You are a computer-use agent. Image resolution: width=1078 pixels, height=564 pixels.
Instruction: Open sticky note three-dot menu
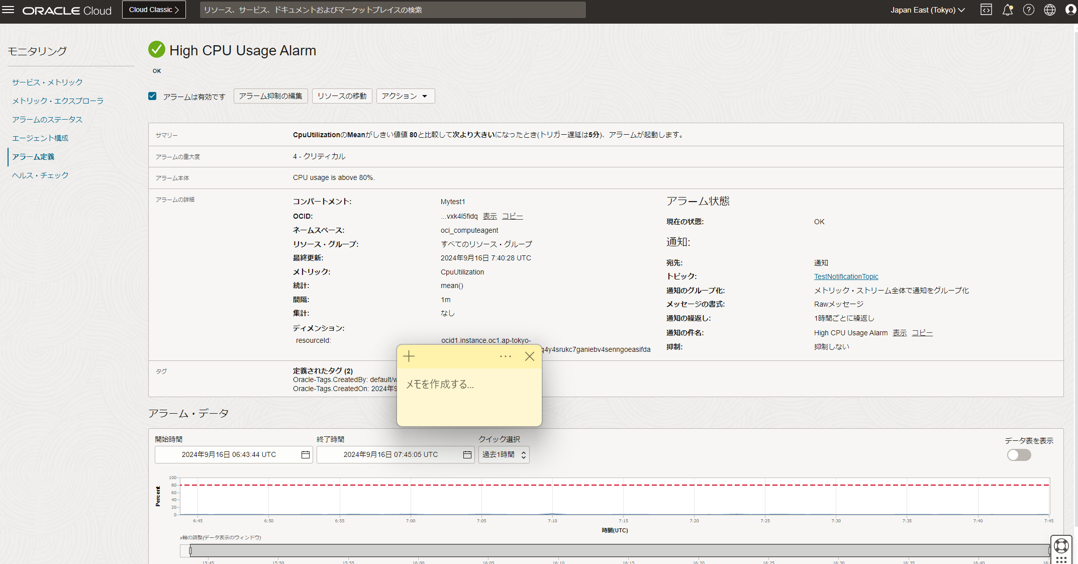pyautogui.click(x=505, y=356)
